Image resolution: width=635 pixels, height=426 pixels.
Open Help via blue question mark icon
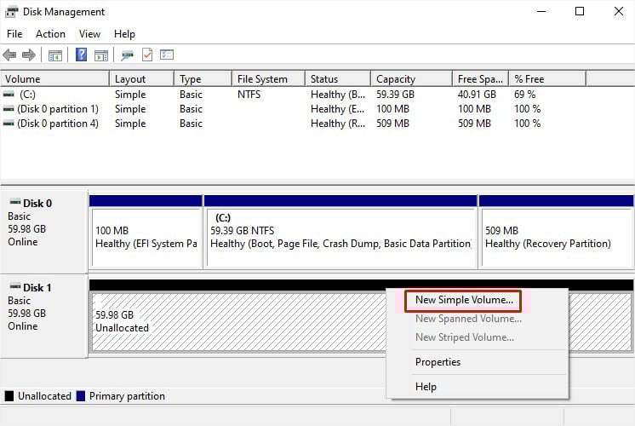[x=81, y=55]
